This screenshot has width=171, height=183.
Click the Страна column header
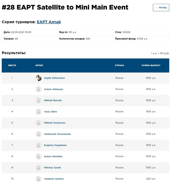119,65
